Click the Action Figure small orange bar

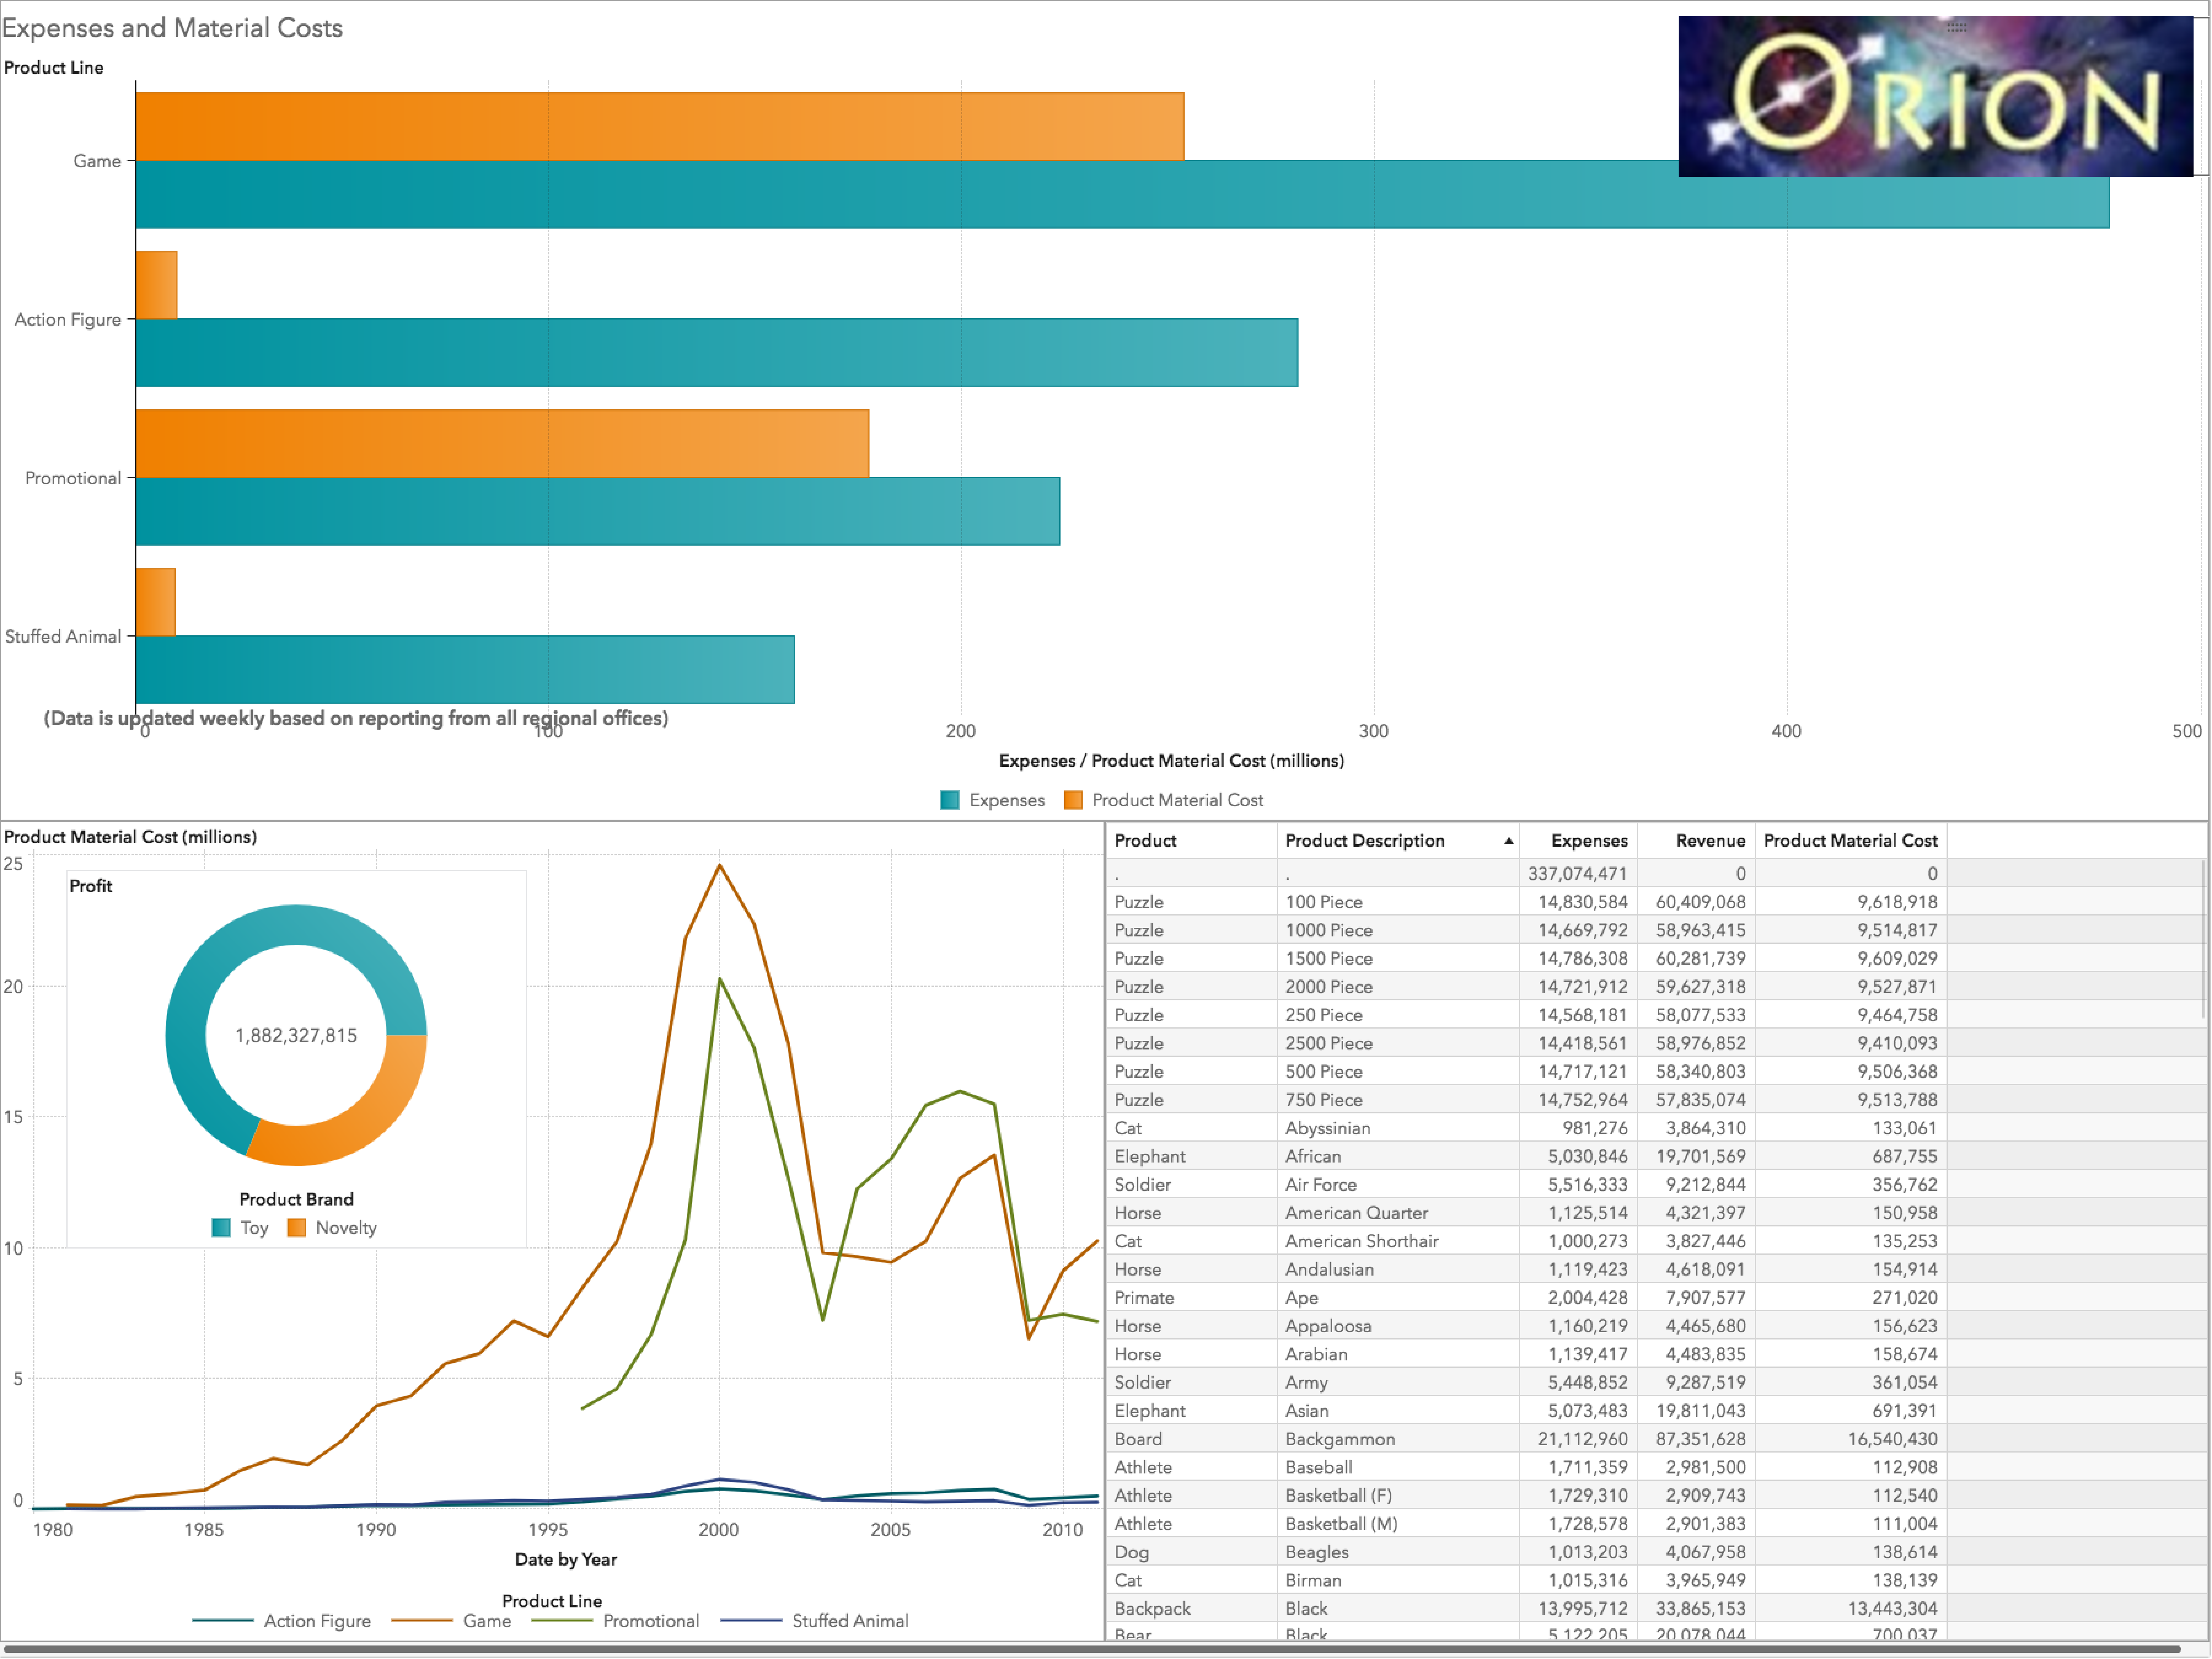tap(157, 285)
